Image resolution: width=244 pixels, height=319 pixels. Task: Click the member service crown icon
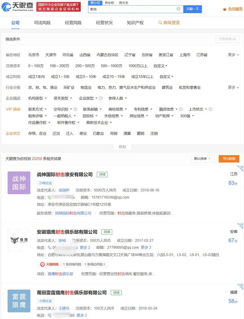point(224,9)
